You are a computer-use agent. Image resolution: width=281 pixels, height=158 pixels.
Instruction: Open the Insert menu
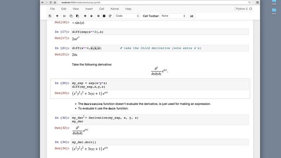click(89, 9)
